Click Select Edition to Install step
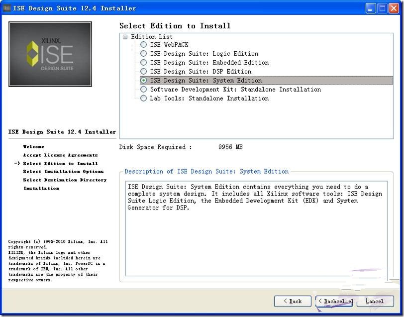Viewport: 404px width, 317px height. point(60,163)
